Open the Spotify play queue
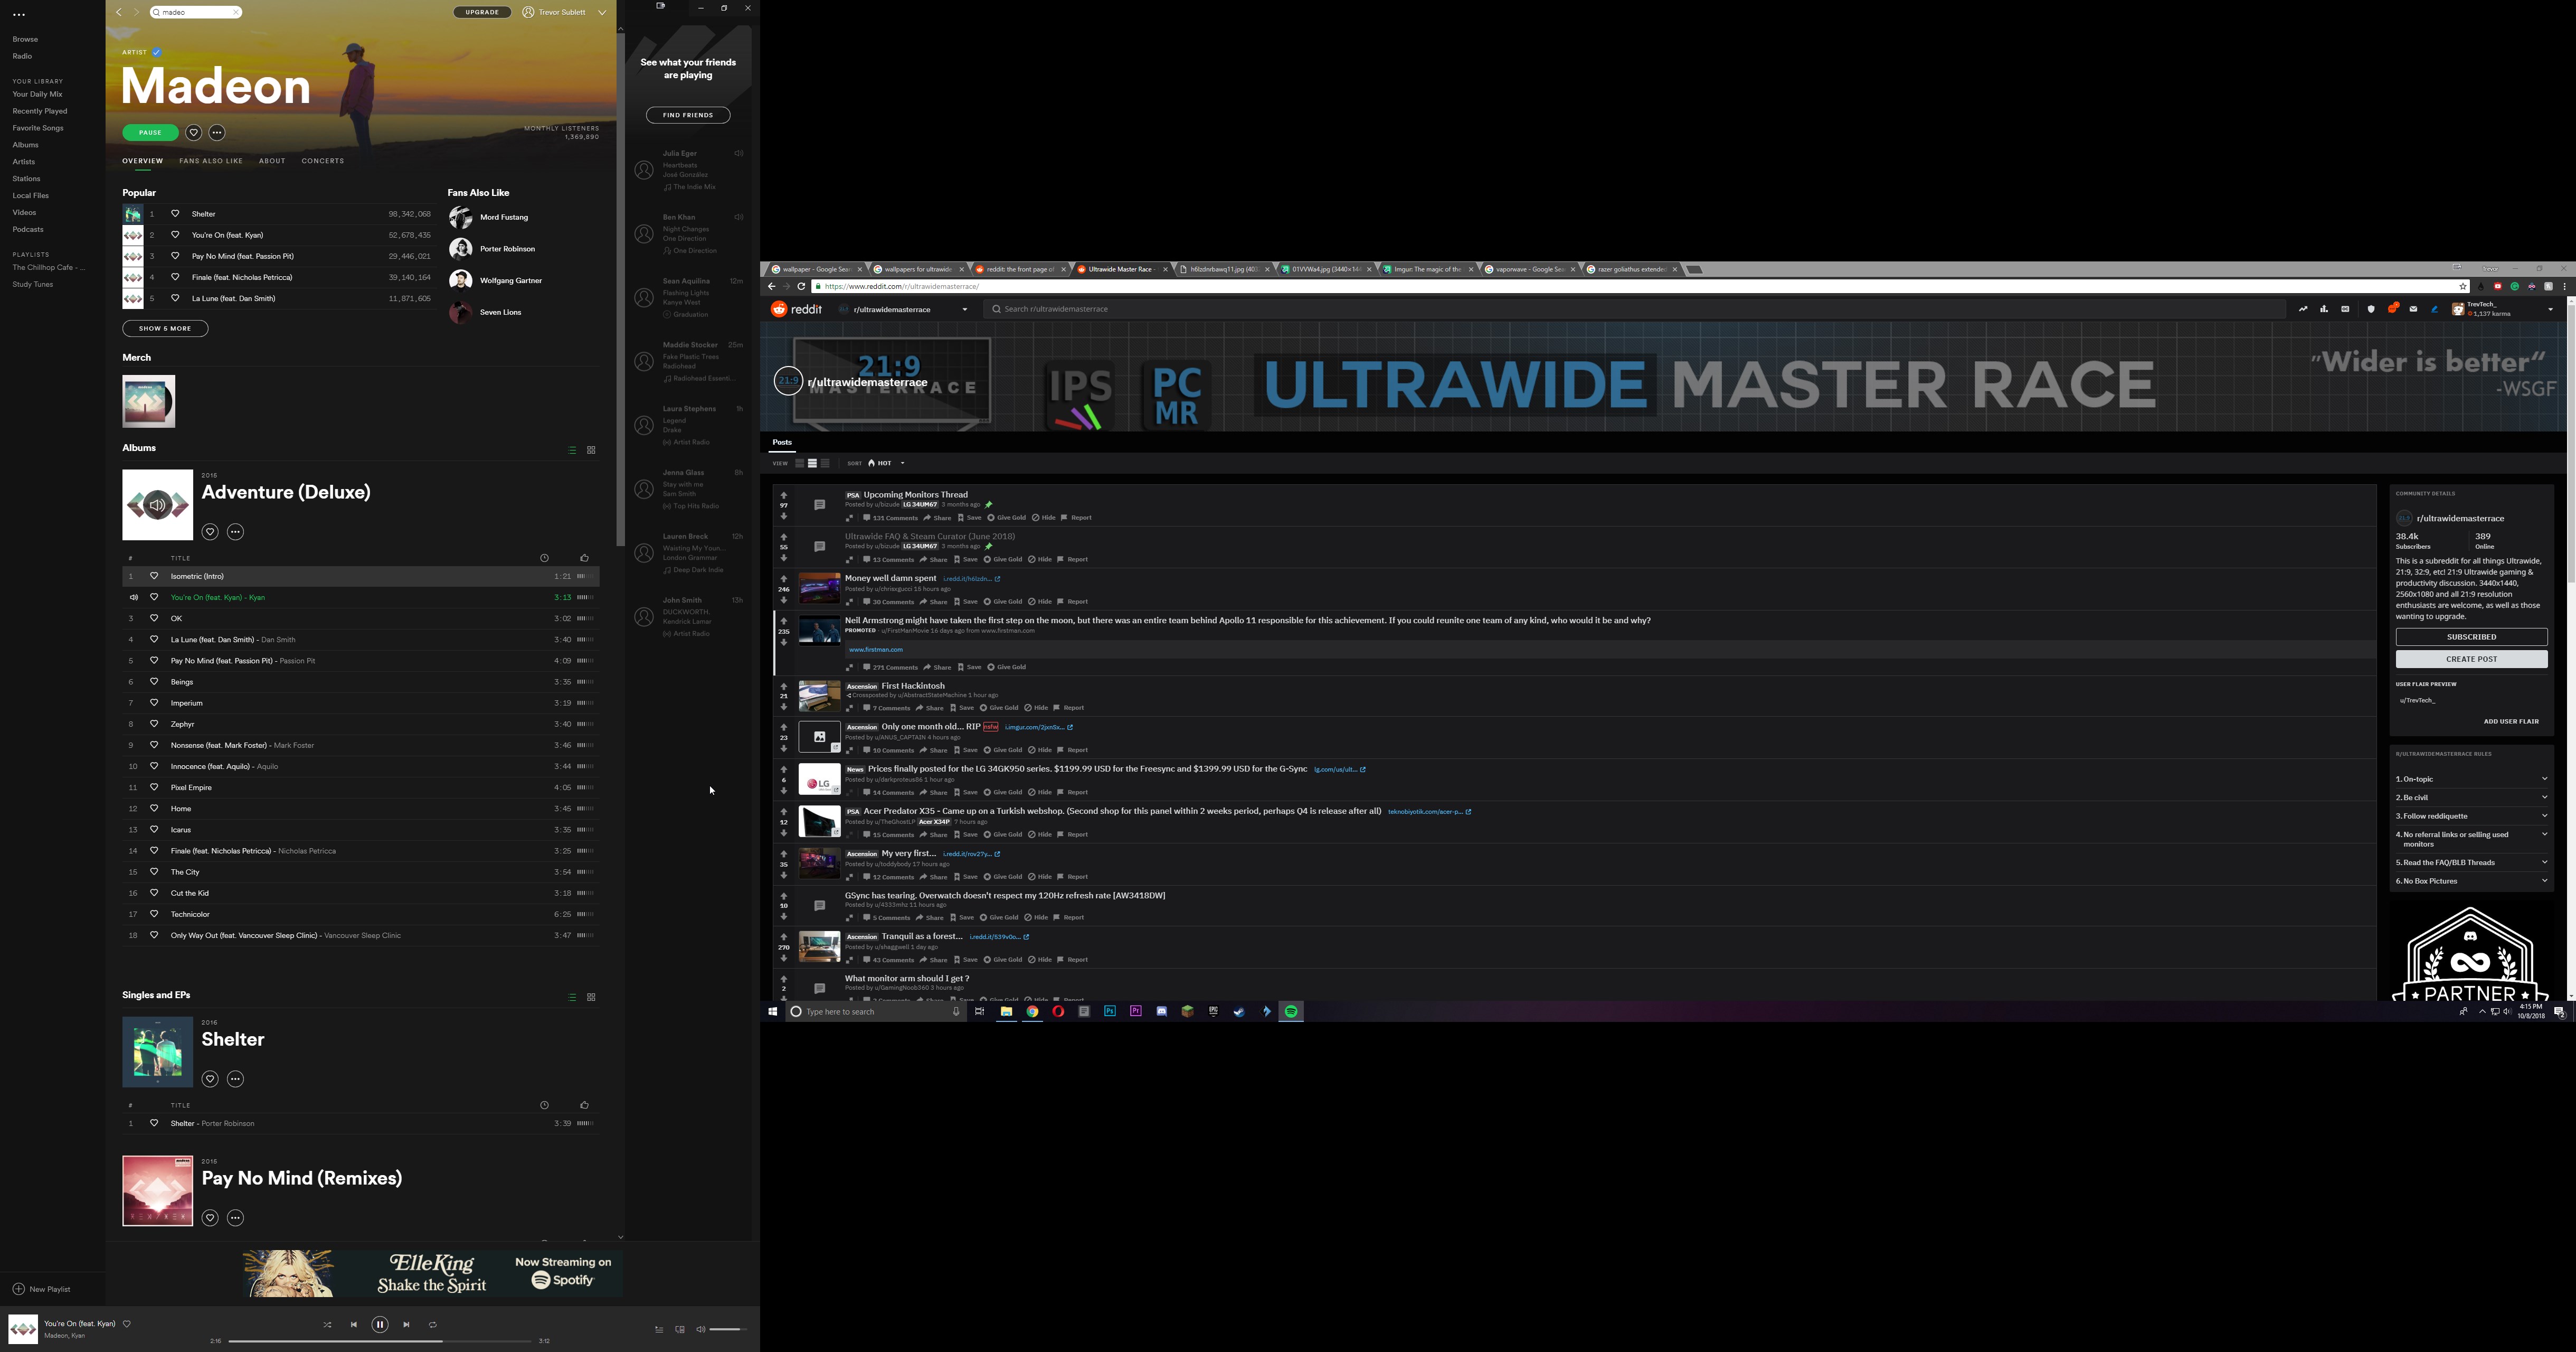Viewport: 2576px width, 1352px height. pyautogui.click(x=659, y=1330)
